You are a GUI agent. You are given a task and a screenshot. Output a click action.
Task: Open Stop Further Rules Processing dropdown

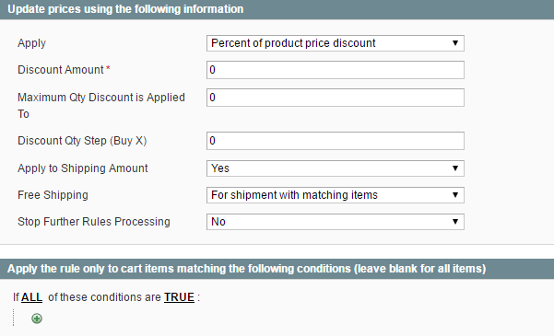coord(335,222)
